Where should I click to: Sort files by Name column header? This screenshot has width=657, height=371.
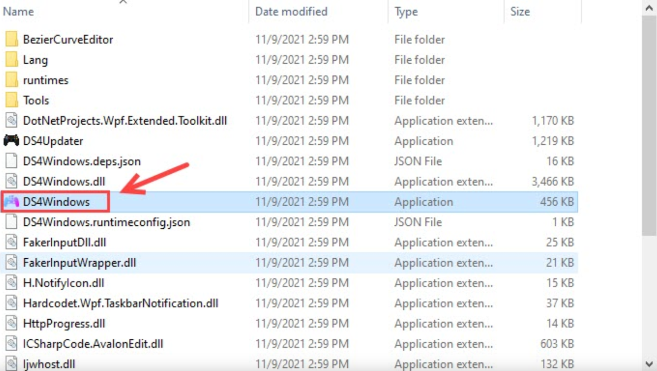click(18, 12)
